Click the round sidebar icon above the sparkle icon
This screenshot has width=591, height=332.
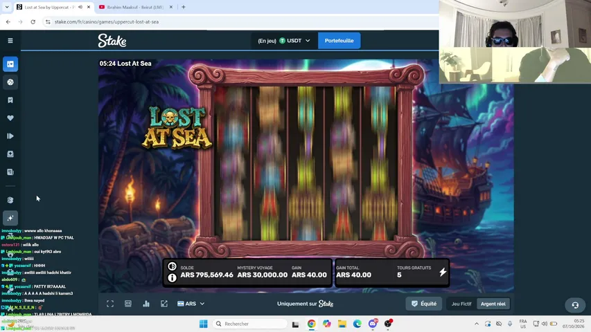point(10,200)
